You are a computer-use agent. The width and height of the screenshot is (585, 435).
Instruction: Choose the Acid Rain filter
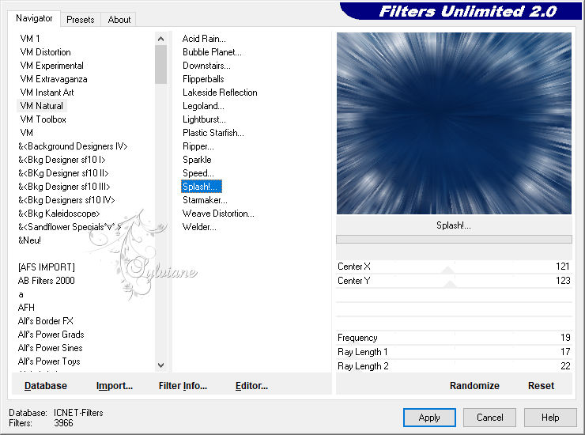(x=204, y=39)
